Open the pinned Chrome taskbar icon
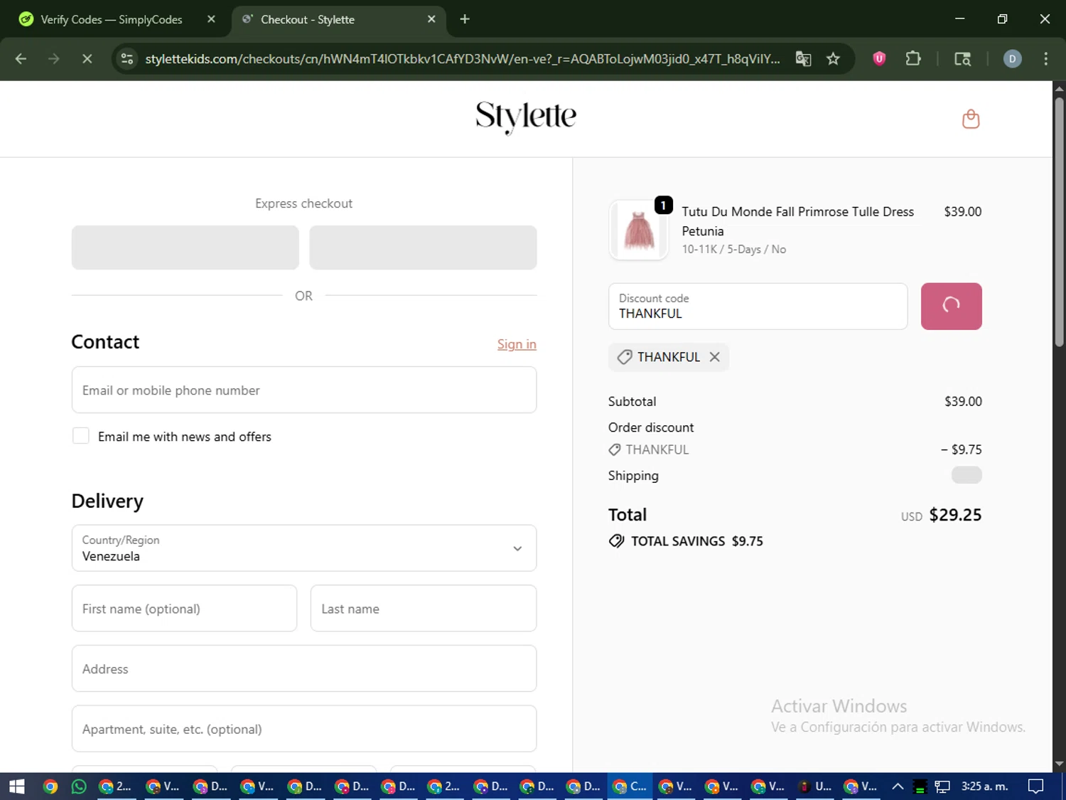This screenshot has height=800, width=1066. (50, 786)
